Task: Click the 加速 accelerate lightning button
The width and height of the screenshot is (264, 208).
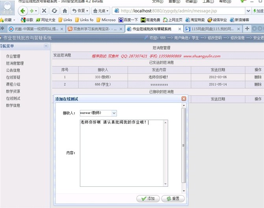Action: pyautogui.click(x=258, y=11)
